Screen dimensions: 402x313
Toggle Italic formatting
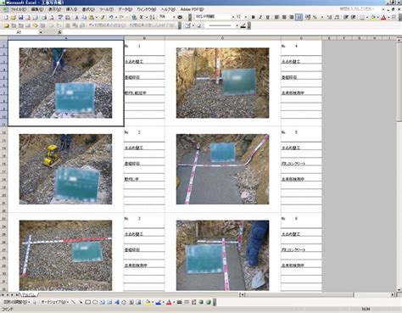pos(260,17)
